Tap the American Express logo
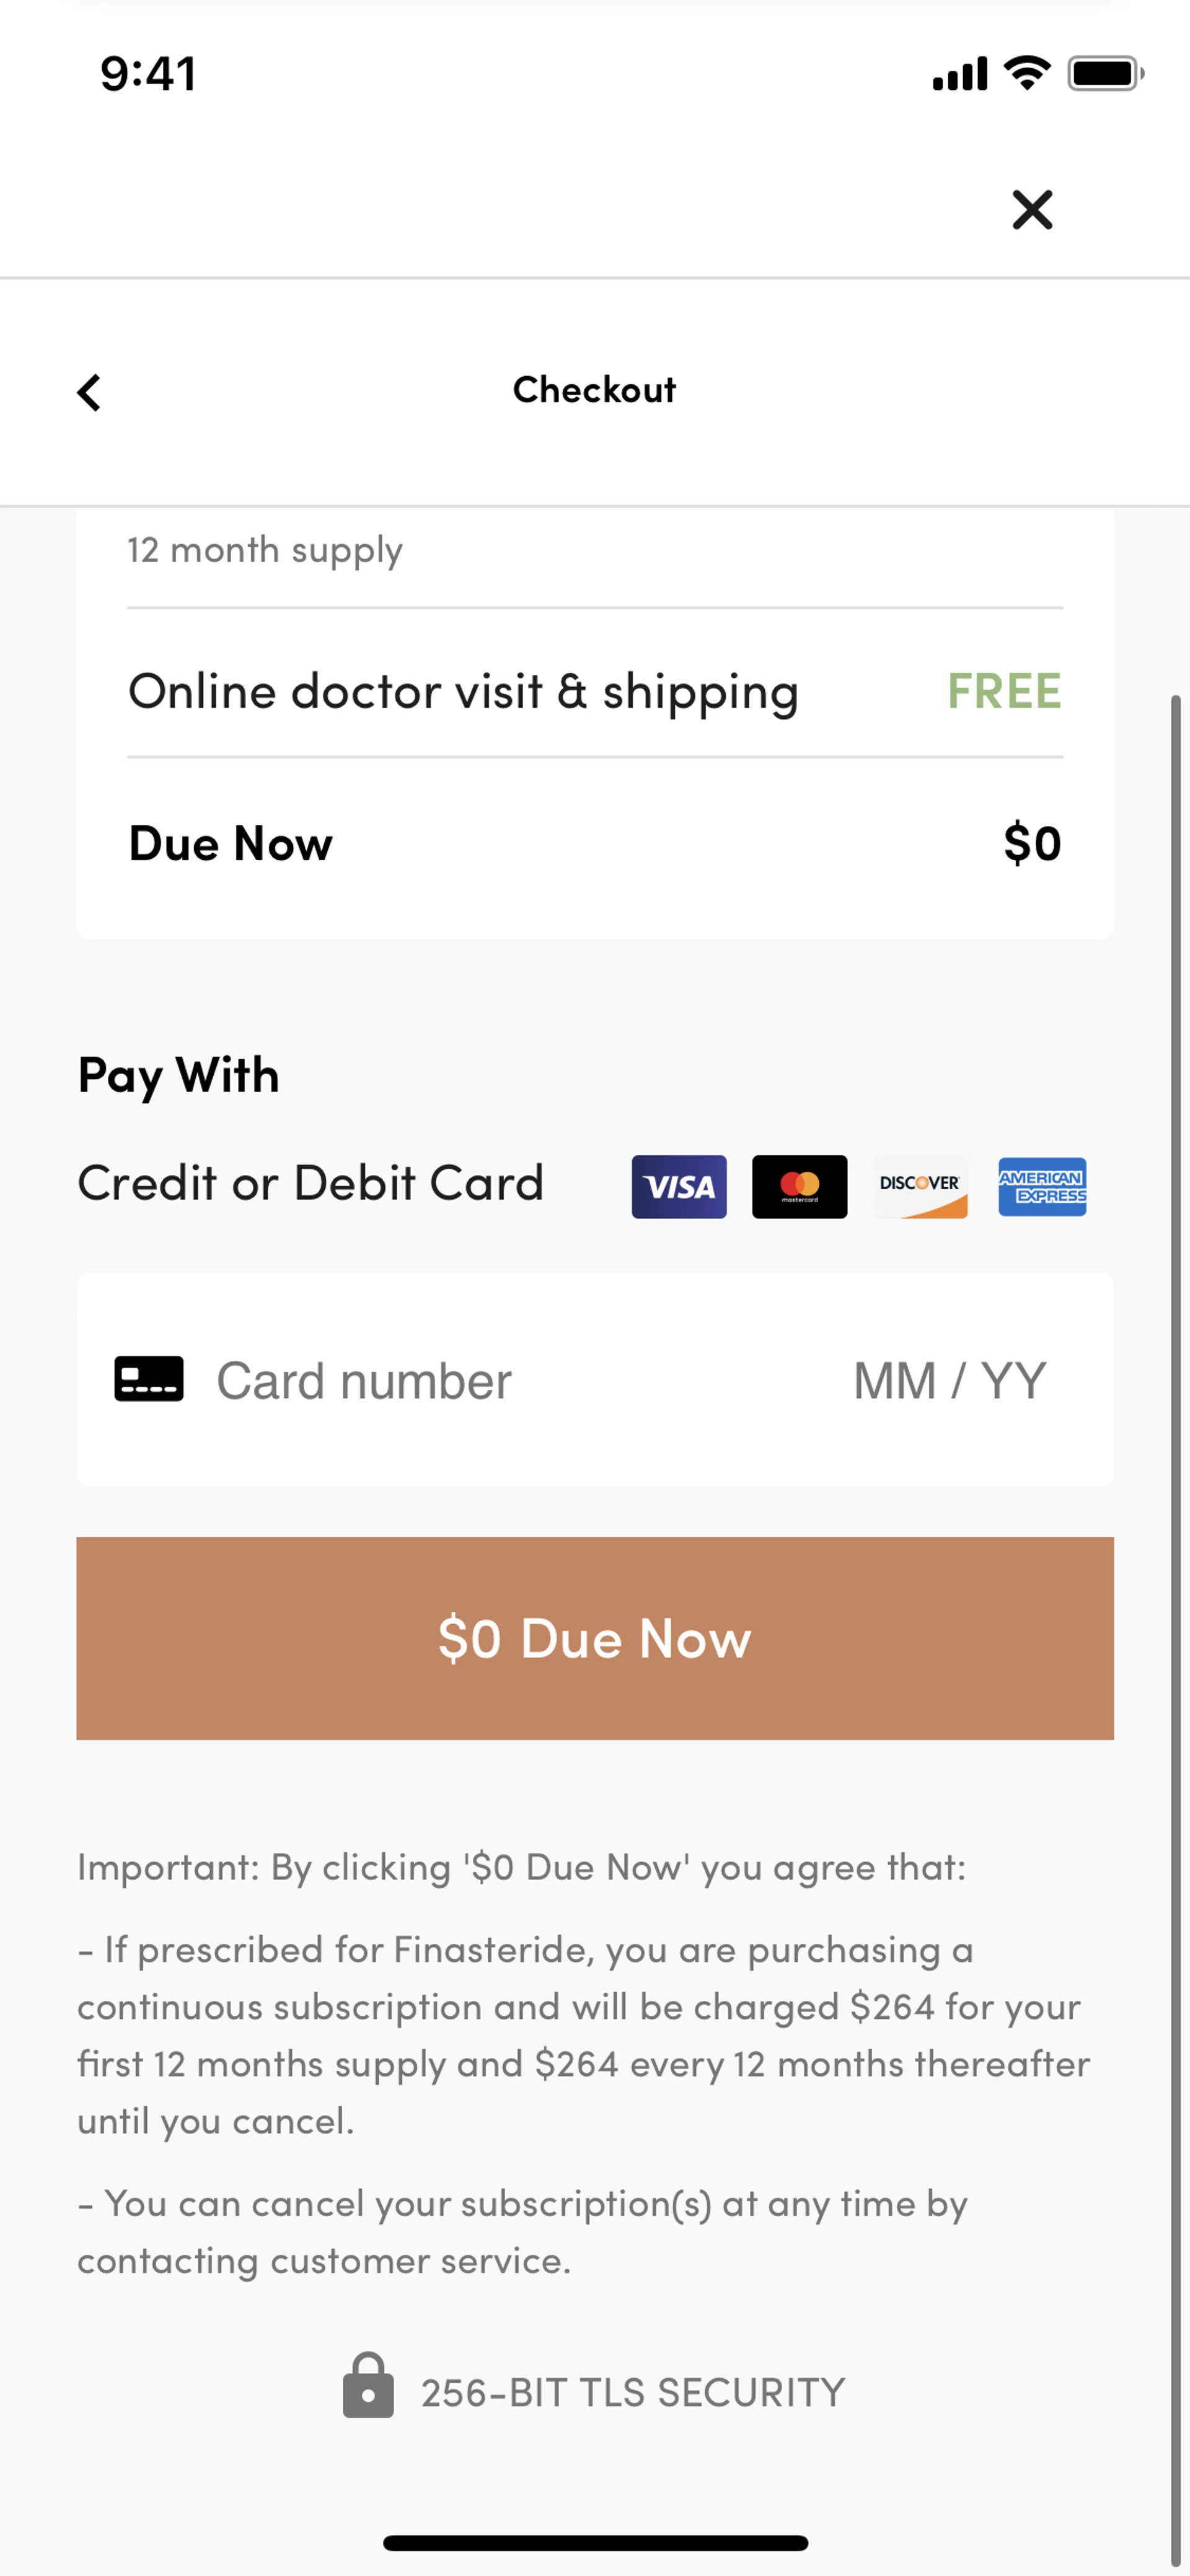Viewport: 1190px width, 2576px height. (x=1042, y=1187)
